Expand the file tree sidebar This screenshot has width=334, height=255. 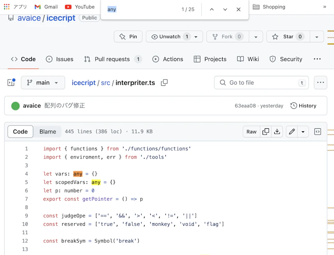pos(11,83)
